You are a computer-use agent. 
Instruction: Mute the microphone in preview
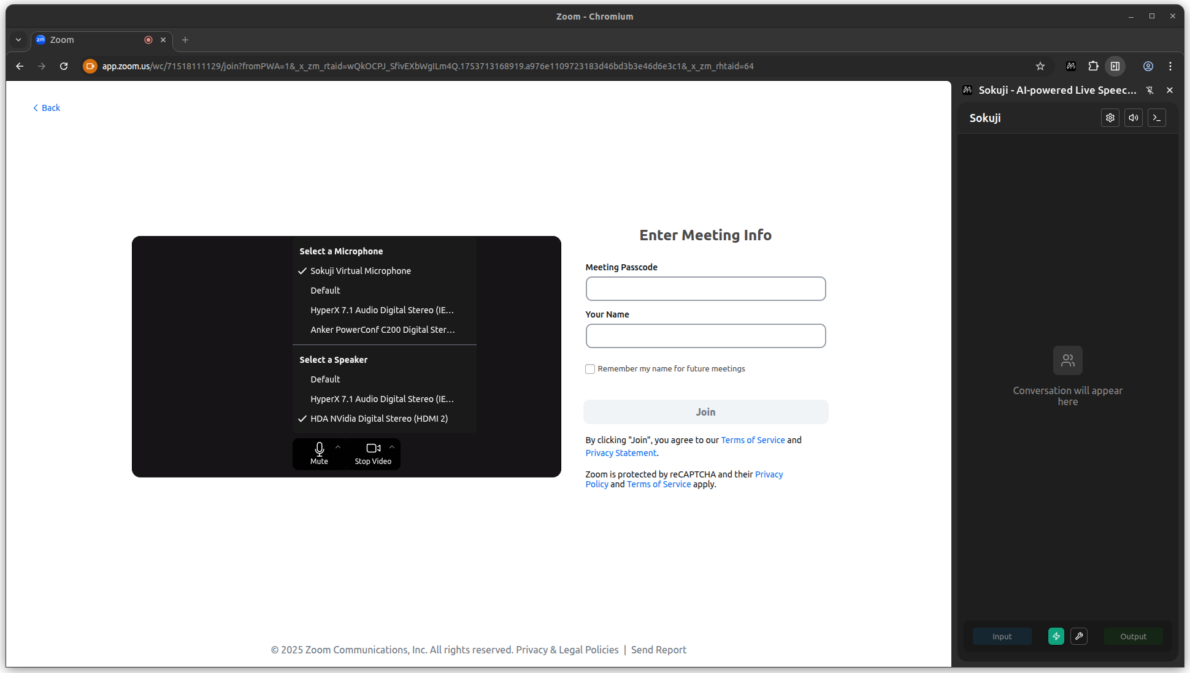319,454
